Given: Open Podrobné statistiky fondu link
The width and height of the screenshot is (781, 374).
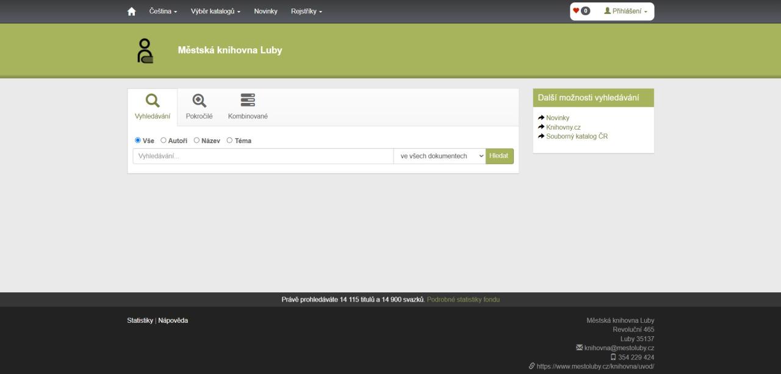Looking at the screenshot, I should coord(463,300).
